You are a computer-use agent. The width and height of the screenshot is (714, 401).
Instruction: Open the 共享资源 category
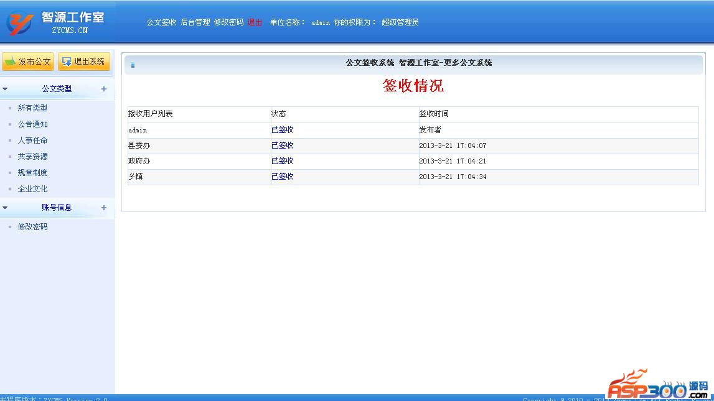point(32,157)
